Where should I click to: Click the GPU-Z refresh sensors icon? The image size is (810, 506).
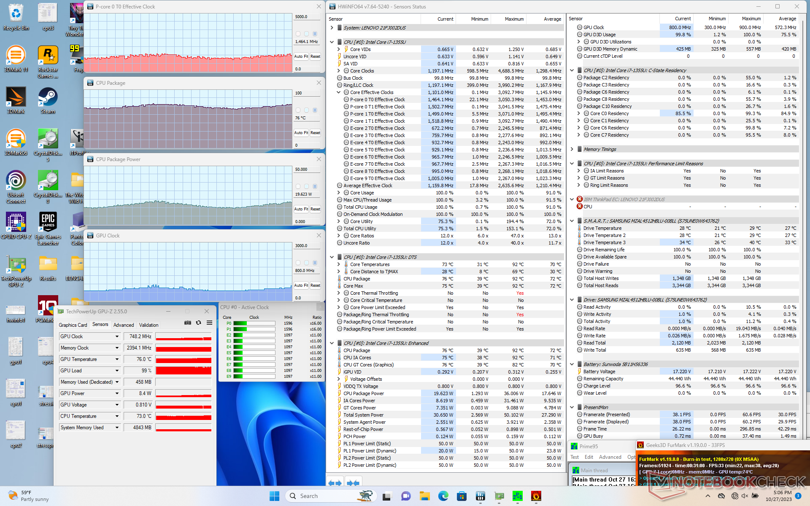point(199,323)
